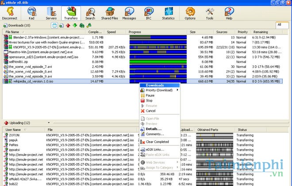
Task: Open the Messages window
Action: pos(129,13)
